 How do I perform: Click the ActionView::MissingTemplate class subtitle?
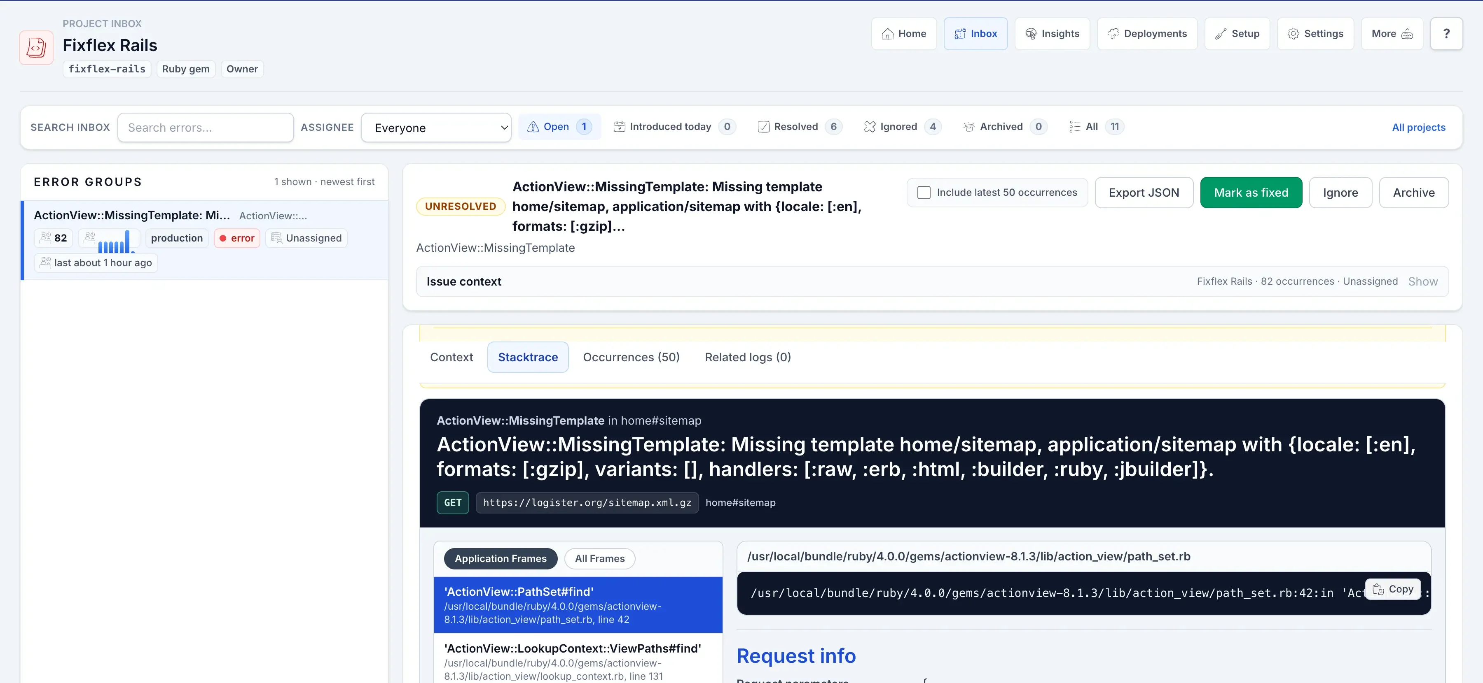495,248
